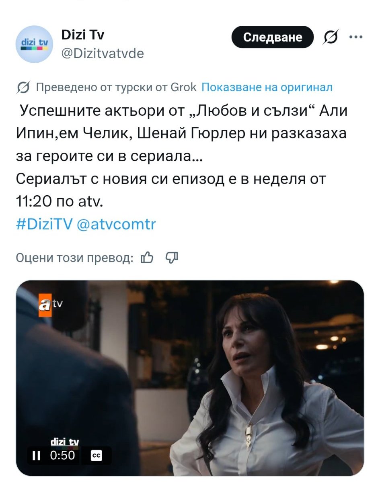Click the Dizi Tv display name

coord(83,35)
